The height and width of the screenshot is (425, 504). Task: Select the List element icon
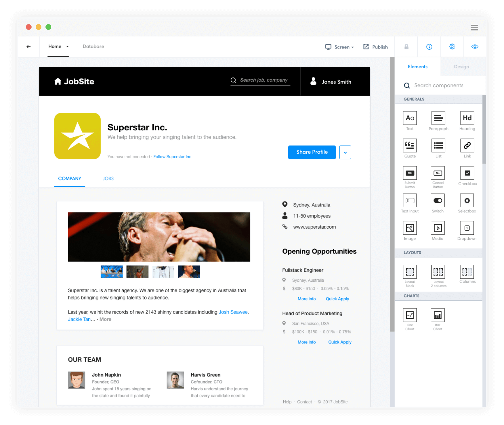(x=438, y=146)
